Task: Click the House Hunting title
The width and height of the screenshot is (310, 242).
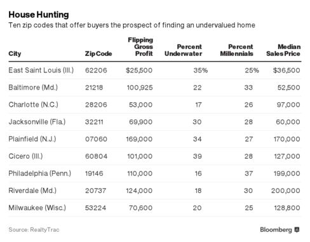Action: (39, 15)
